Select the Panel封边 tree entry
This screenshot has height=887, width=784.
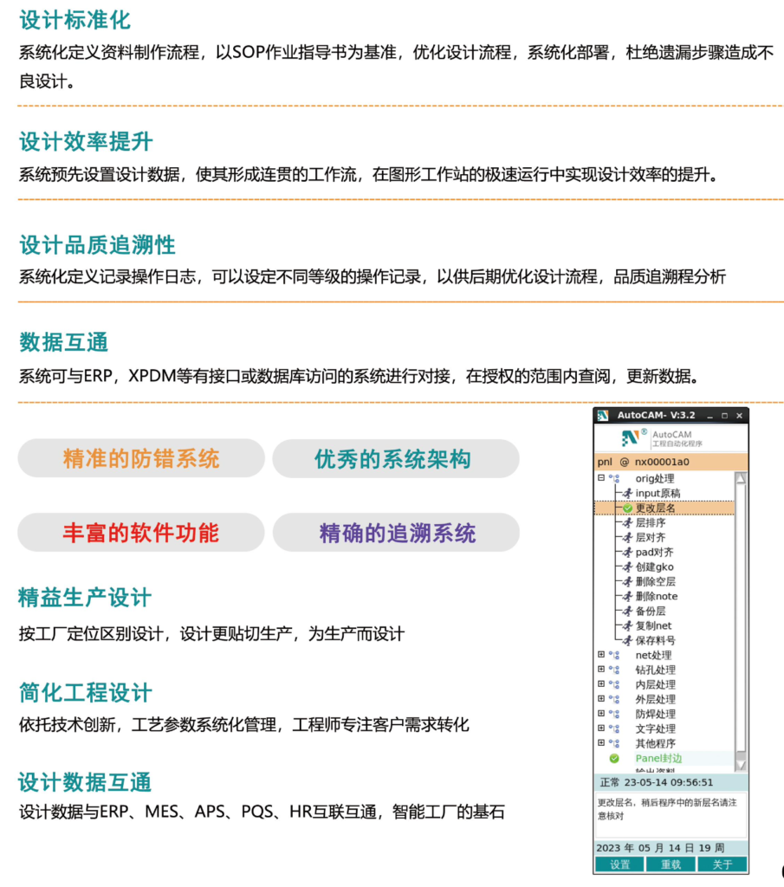coord(658,759)
